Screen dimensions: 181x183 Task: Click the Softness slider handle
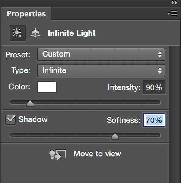pos(115,136)
